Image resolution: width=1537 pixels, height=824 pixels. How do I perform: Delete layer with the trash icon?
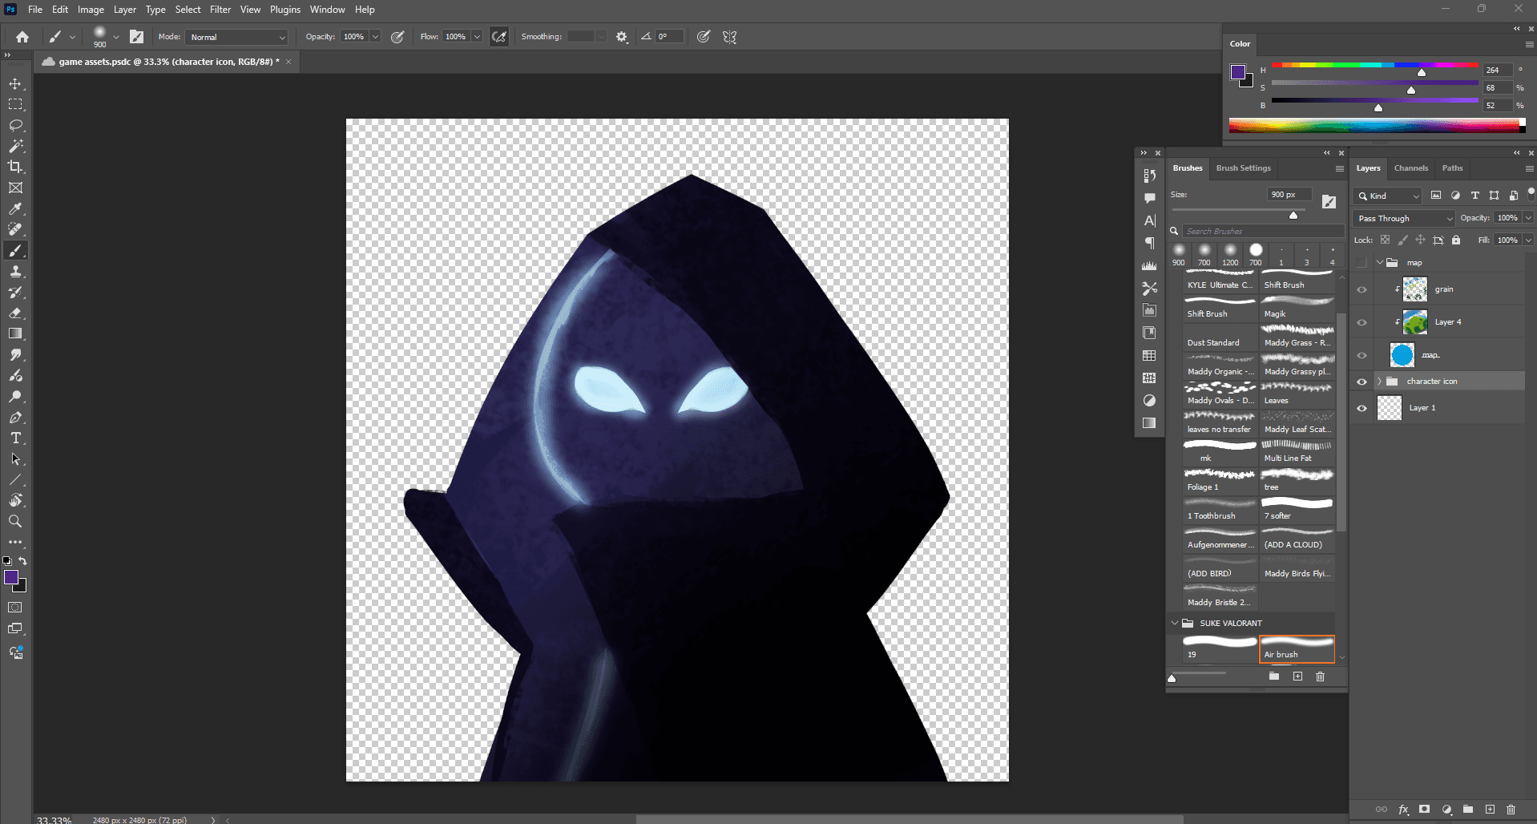pos(1511,810)
